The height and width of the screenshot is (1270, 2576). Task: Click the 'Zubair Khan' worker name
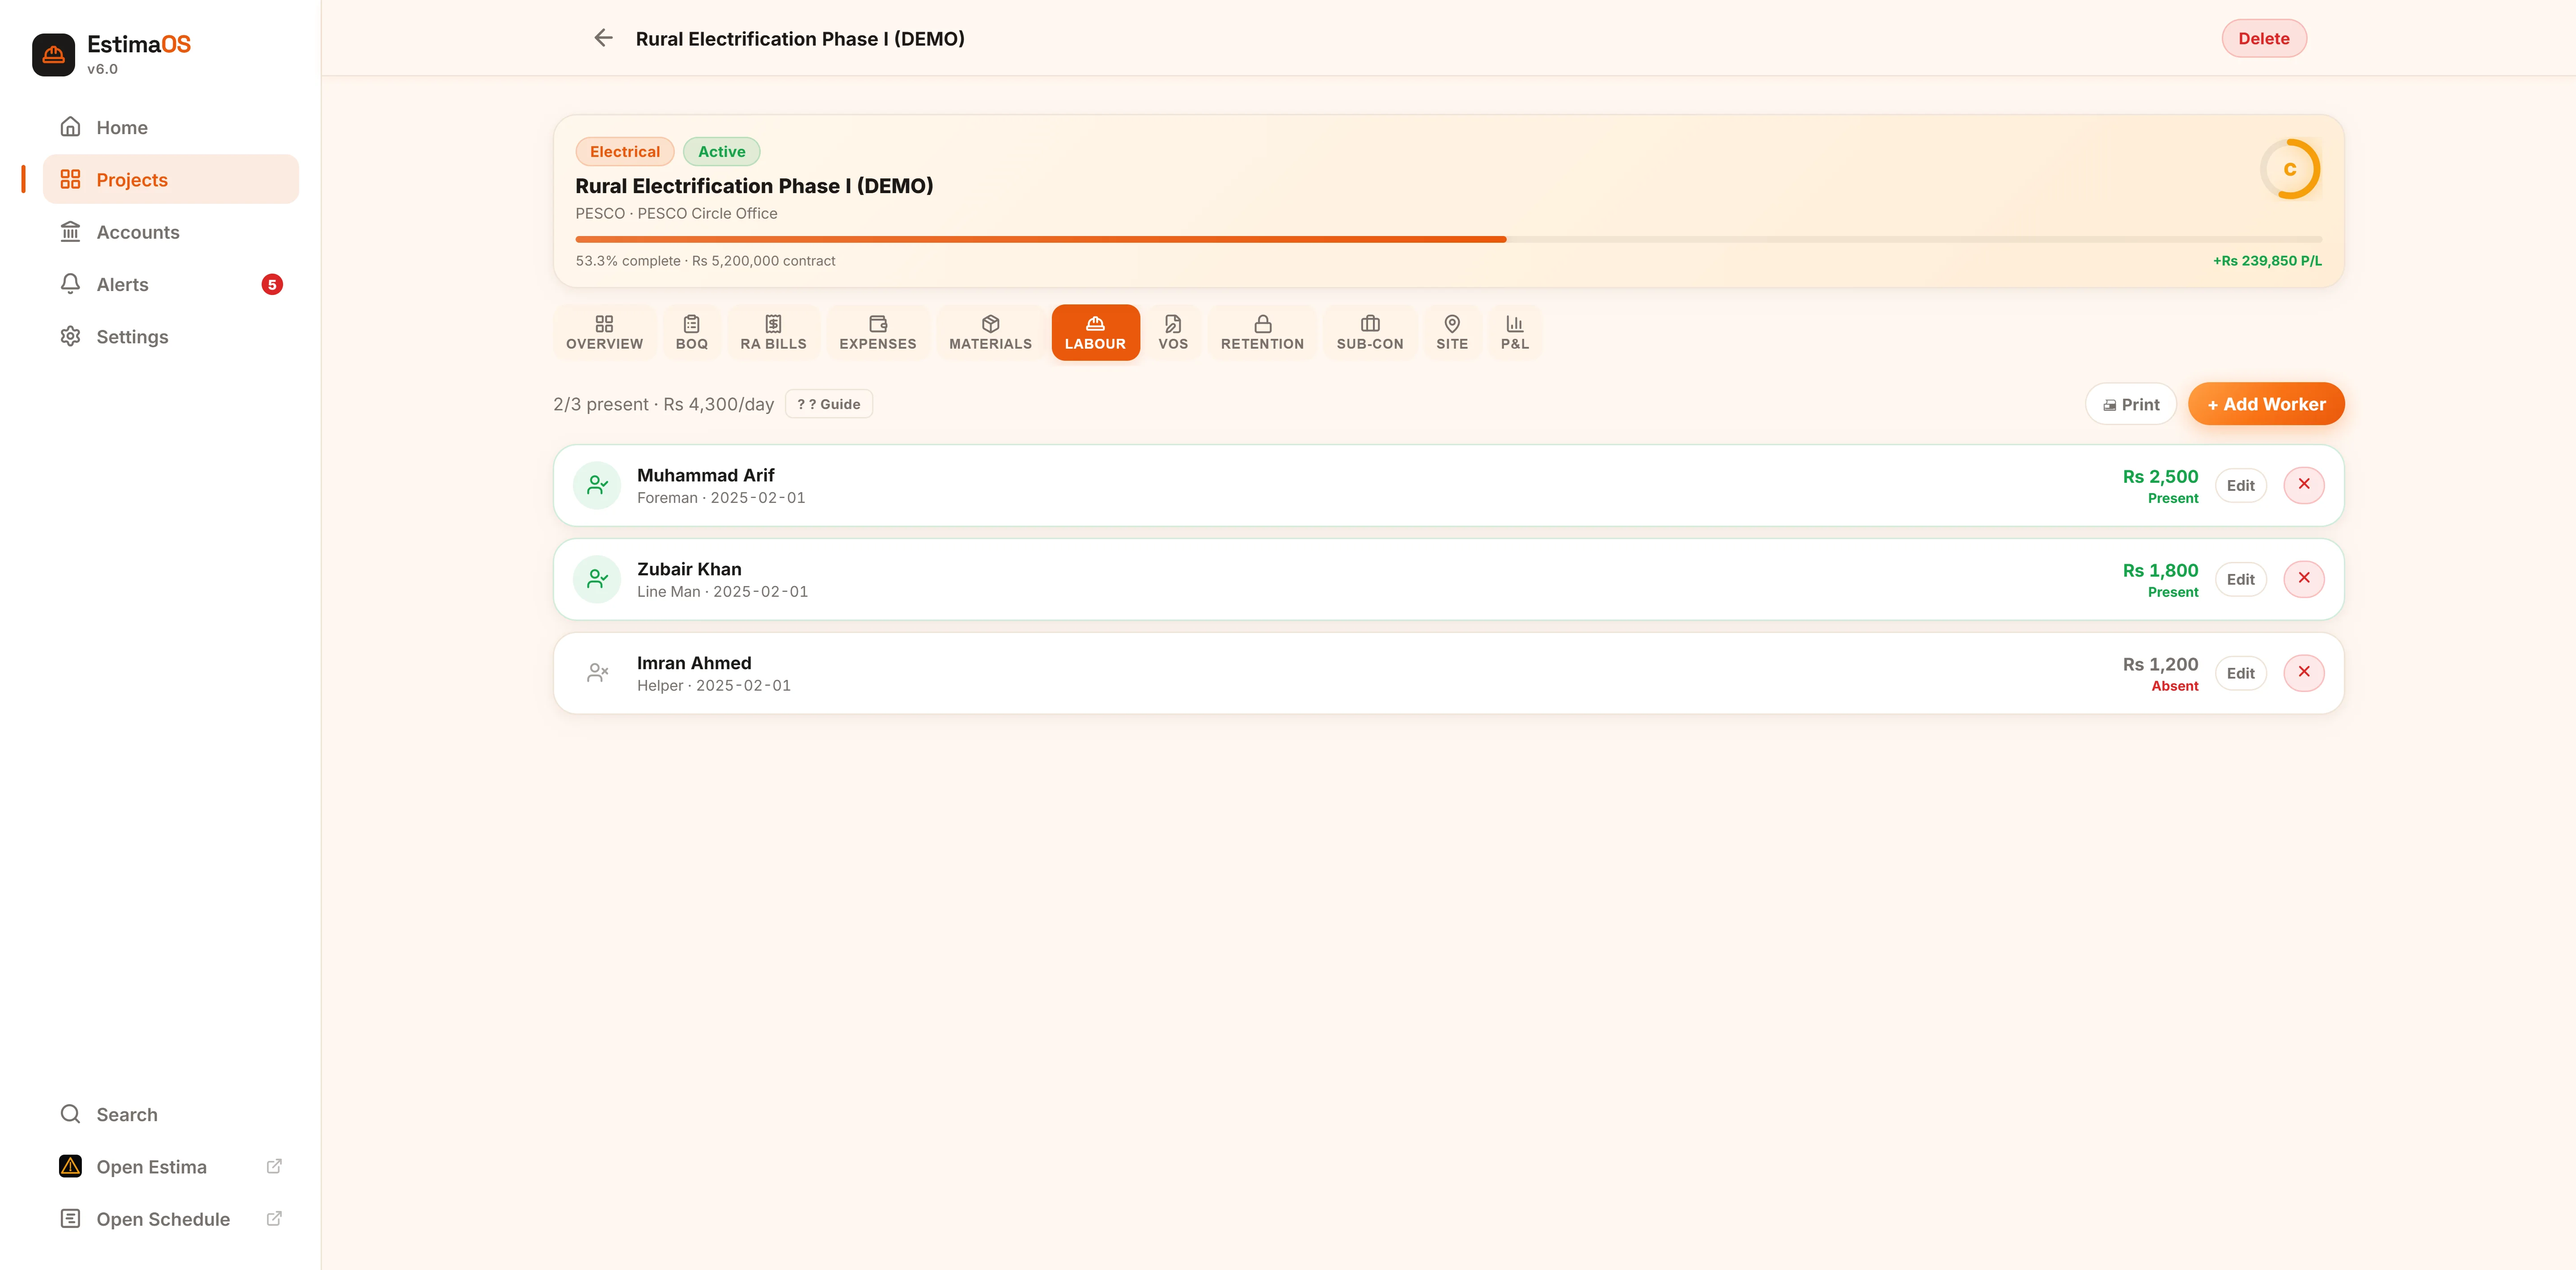tap(689, 570)
